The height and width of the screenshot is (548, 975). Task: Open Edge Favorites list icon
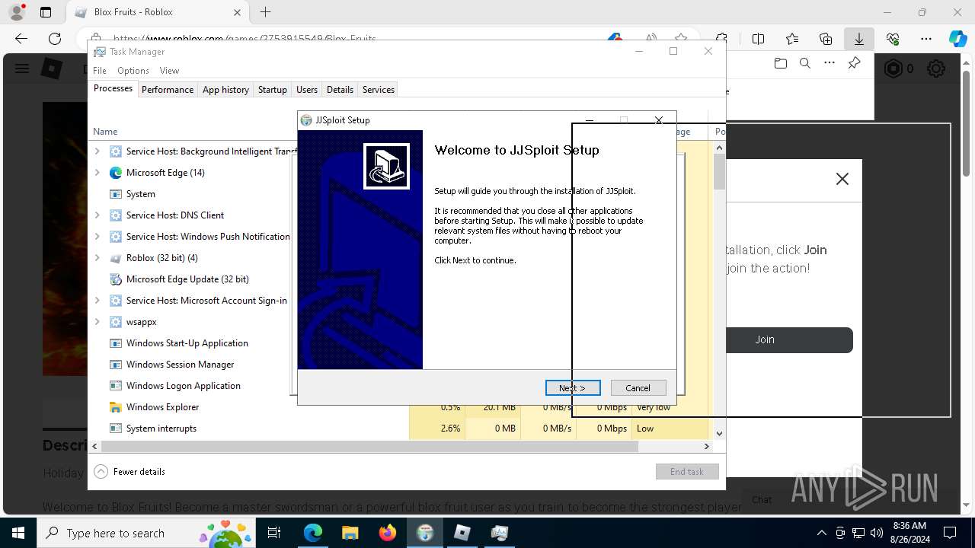(x=792, y=39)
